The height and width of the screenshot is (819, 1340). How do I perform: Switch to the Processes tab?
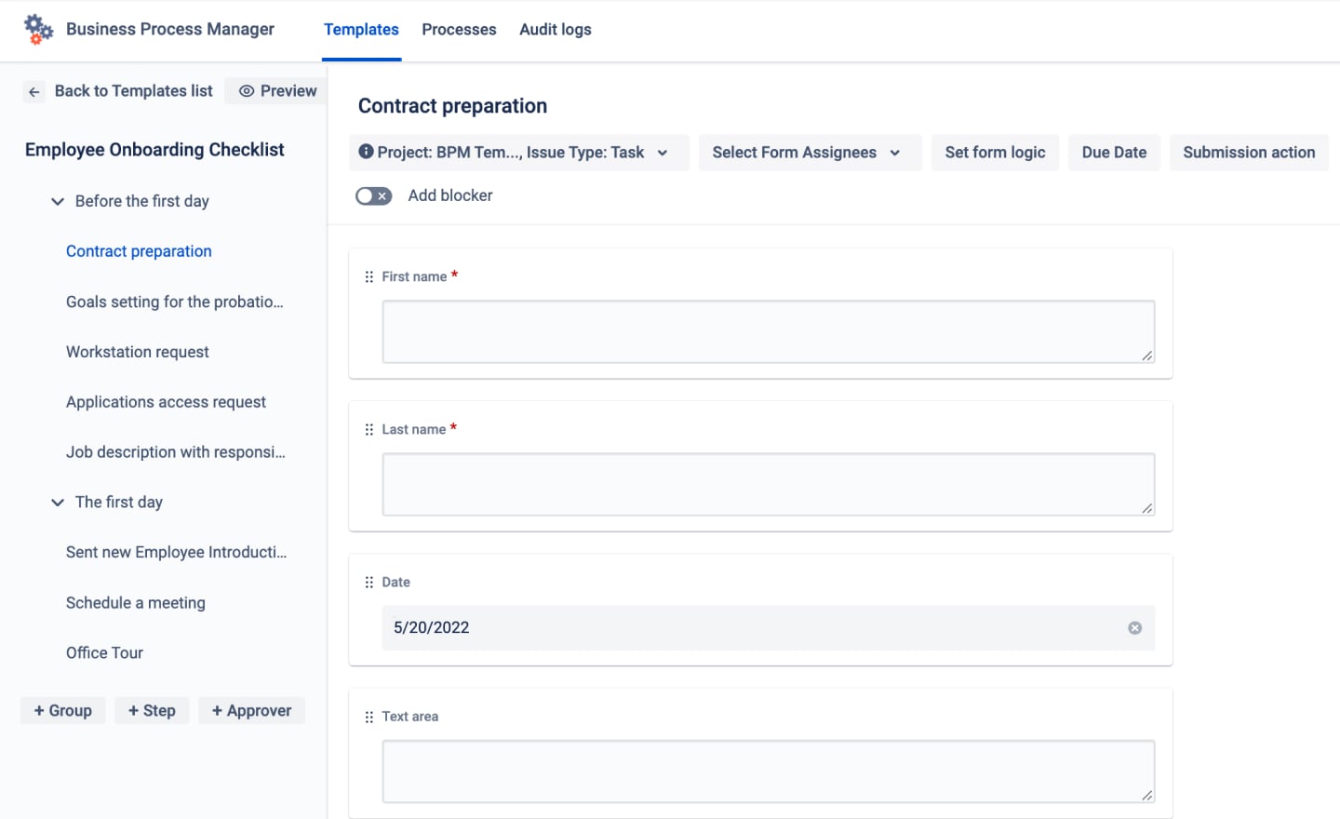[459, 30]
